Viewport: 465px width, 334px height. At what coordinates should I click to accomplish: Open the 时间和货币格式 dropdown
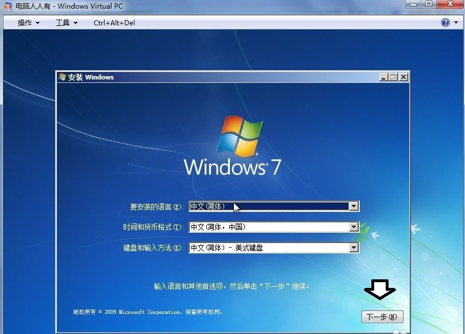353,227
